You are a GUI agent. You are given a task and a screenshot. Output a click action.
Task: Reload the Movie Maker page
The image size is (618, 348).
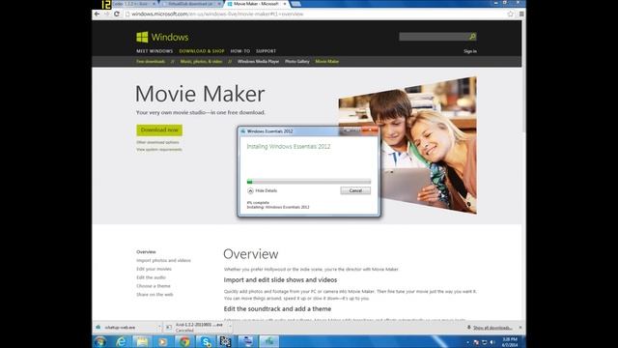pos(117,14)
